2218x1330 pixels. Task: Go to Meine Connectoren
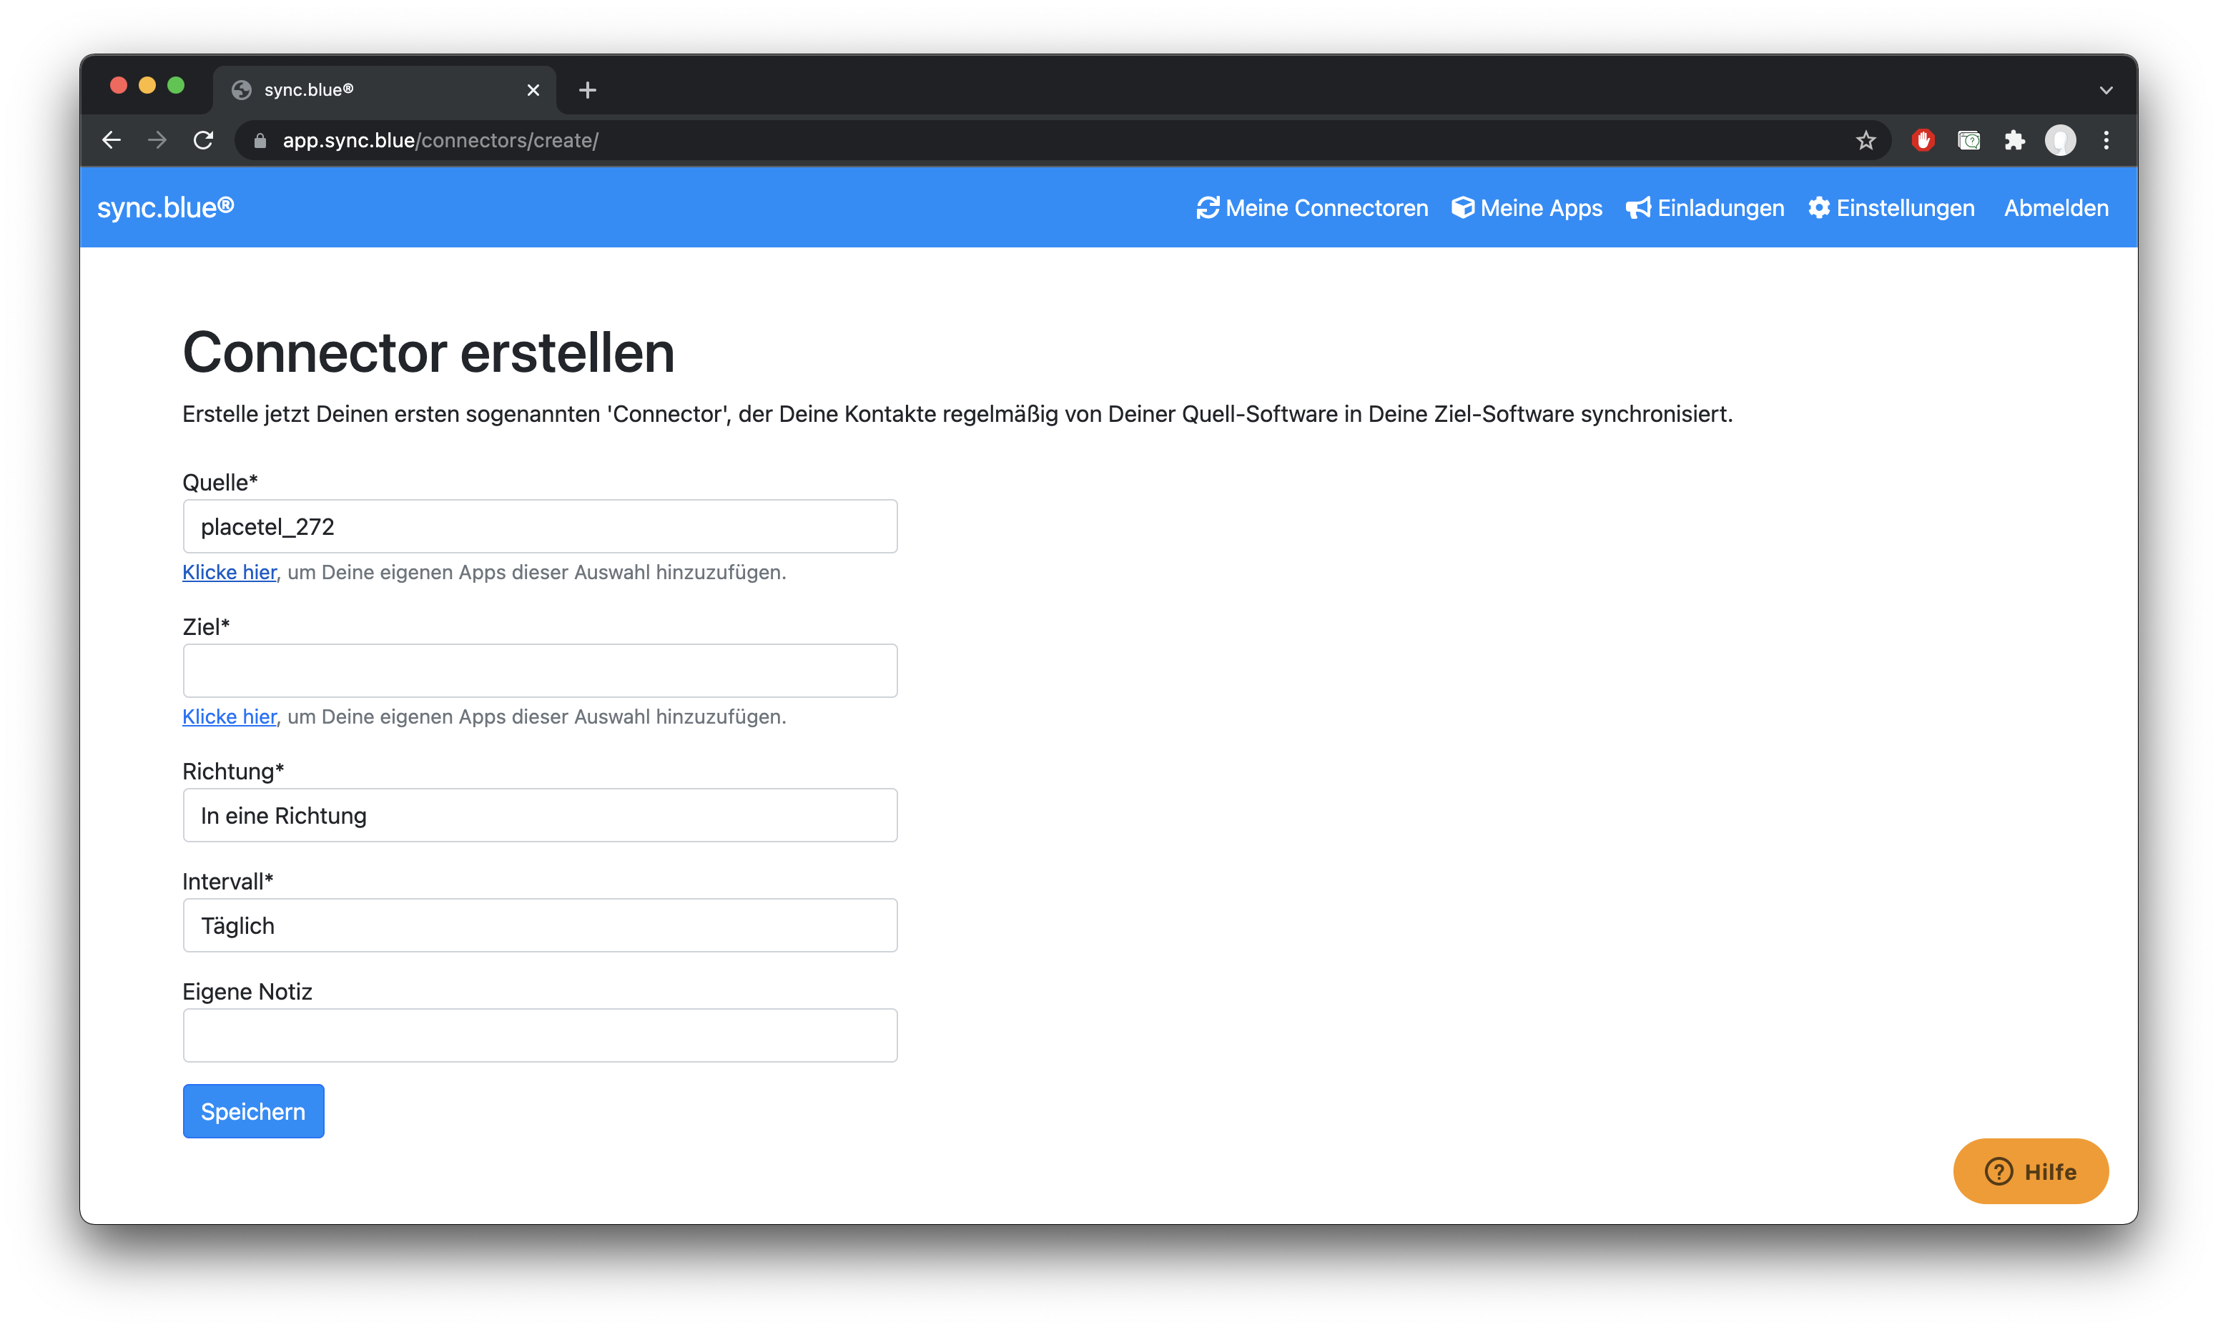click(1312, 208)
